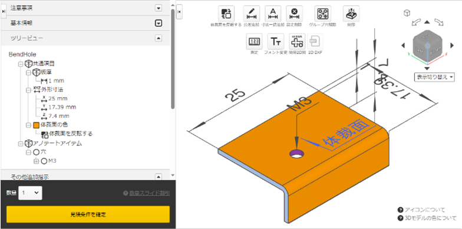462x229 pixels.
Task: Select the 刻印 engraving tool
Action: [351, 14]
